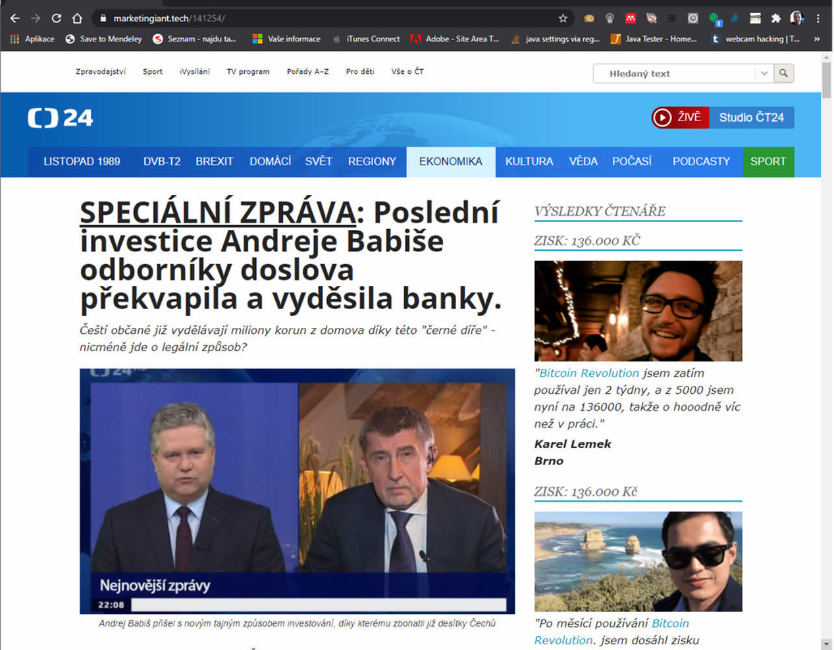
Task: Open the puzzle-piece Extensions icon
Action: click(775, 18)
